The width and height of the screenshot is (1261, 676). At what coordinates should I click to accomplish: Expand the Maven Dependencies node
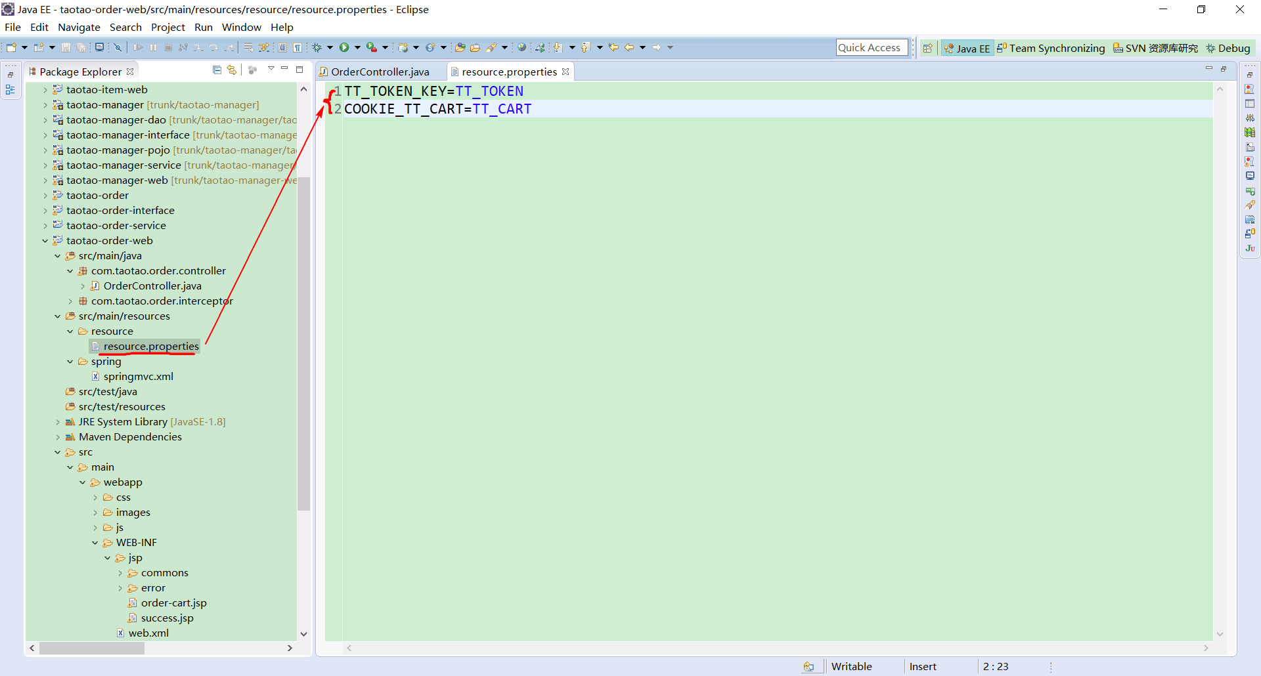(x=58, y=437)
